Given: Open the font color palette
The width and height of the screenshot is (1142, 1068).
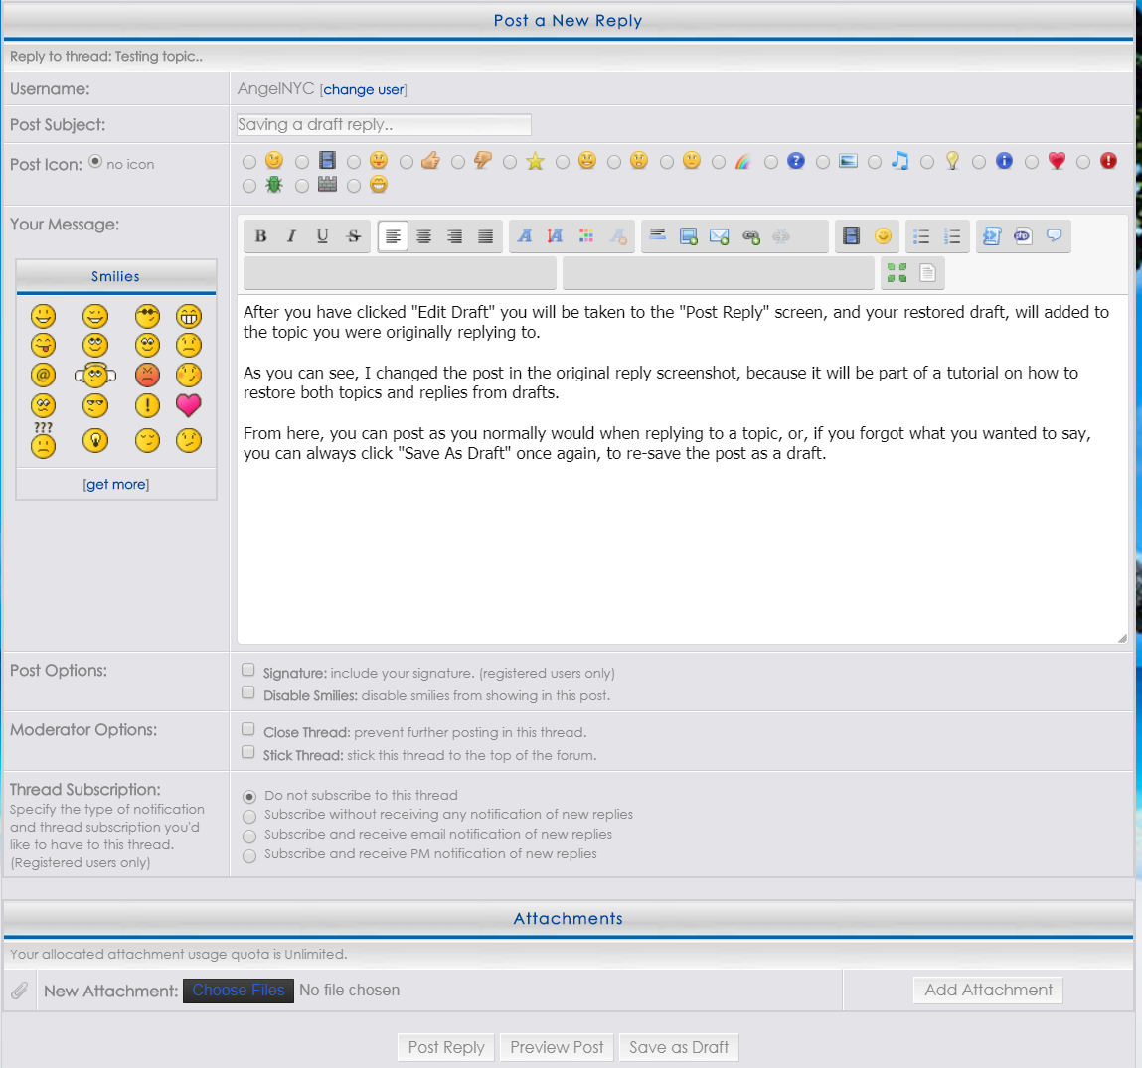Looking at the screenshot, I should (x=586, y=235).
